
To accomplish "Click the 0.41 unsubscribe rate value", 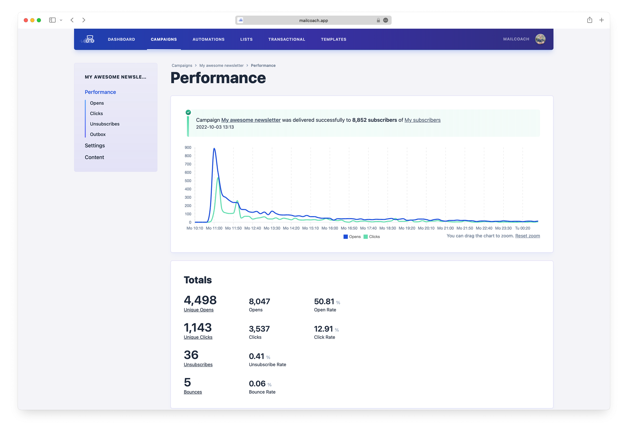I will click(257, 356).
